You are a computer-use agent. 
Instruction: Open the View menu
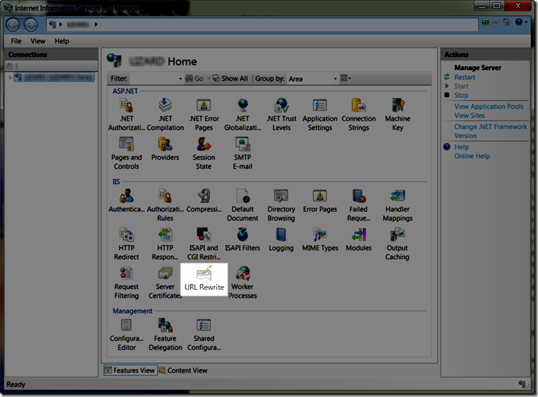(x=38, y=41)
